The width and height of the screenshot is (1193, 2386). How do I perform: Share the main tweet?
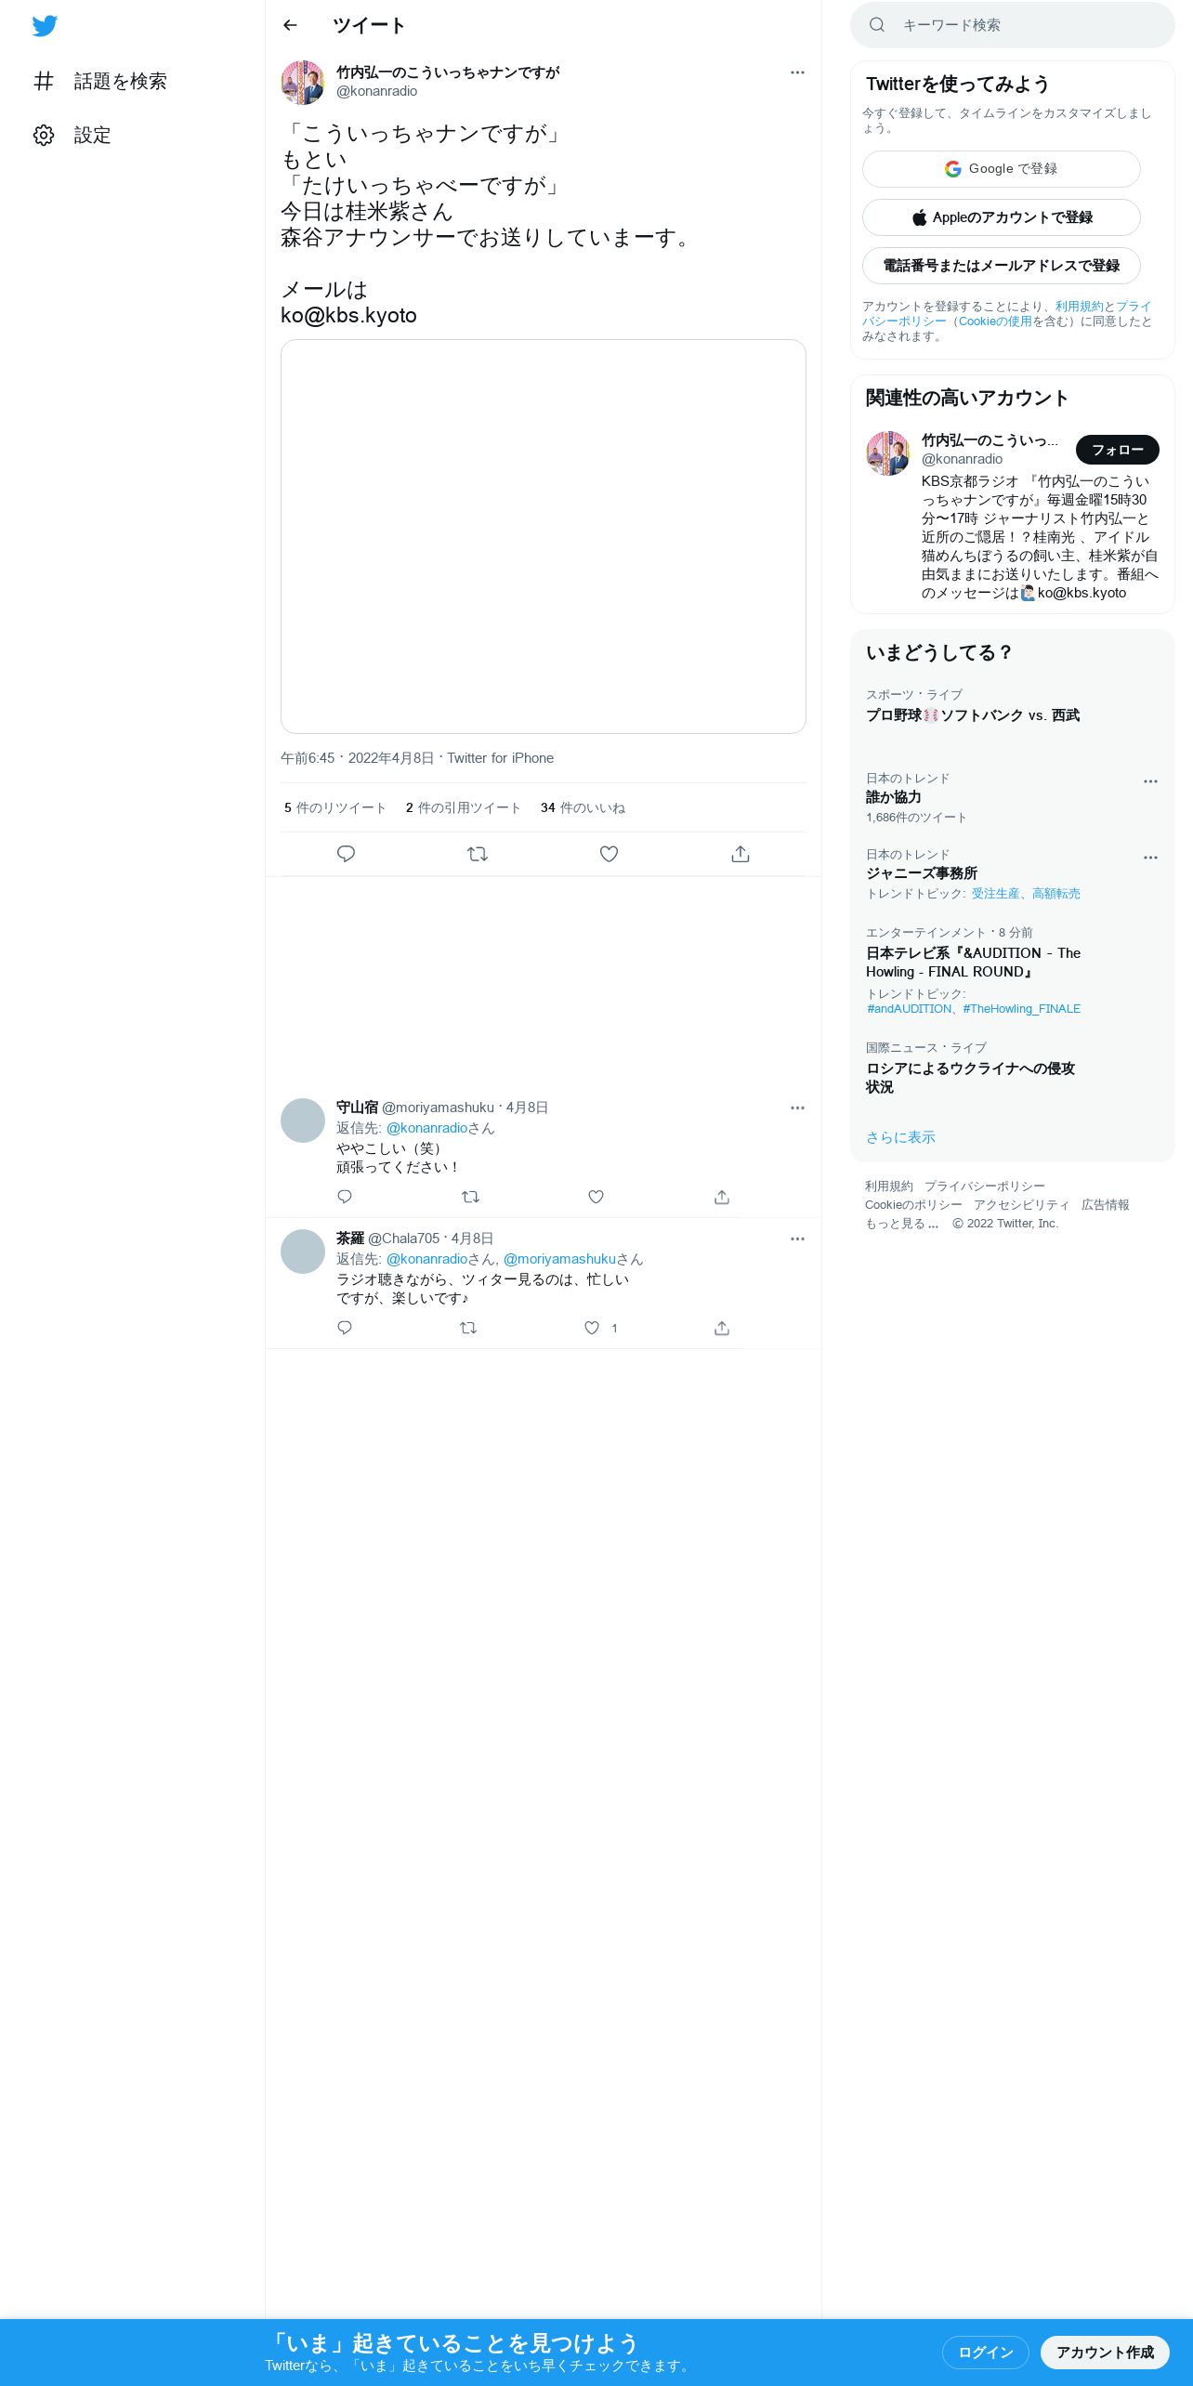pos(741,854)
